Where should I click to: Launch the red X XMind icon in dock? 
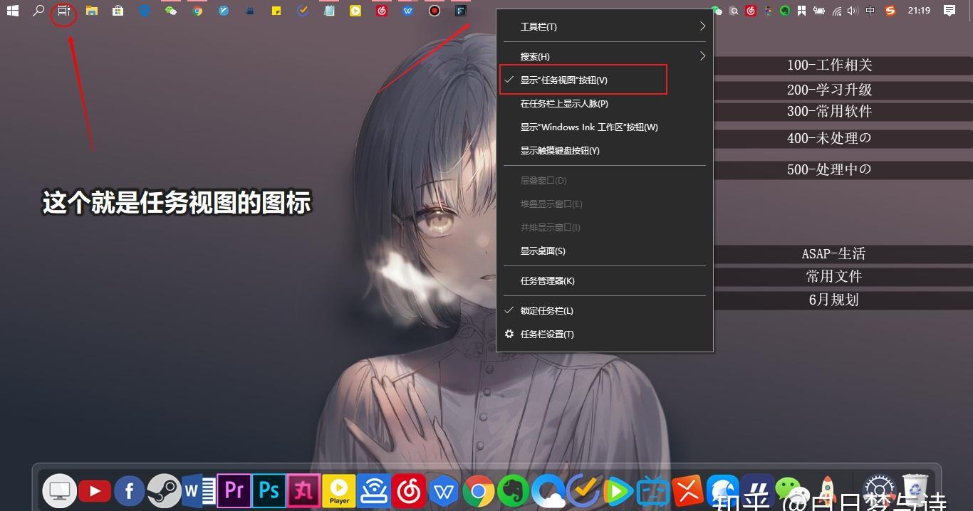click(688, 491)
